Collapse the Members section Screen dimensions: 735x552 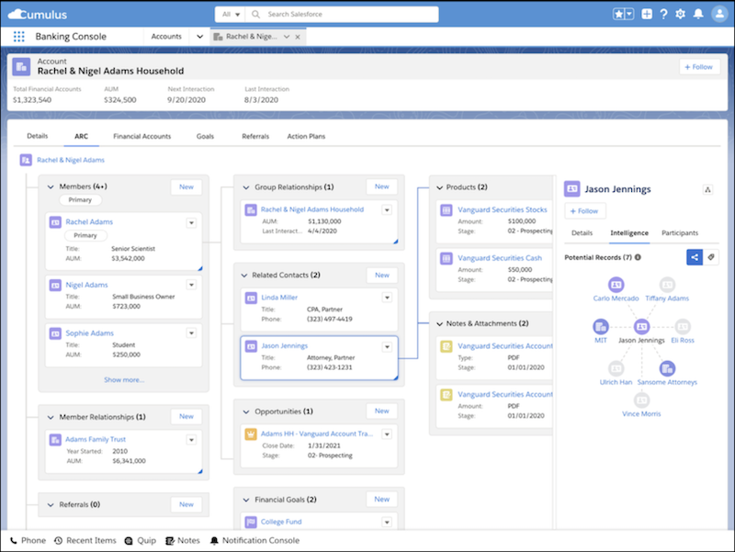[51, 187]
